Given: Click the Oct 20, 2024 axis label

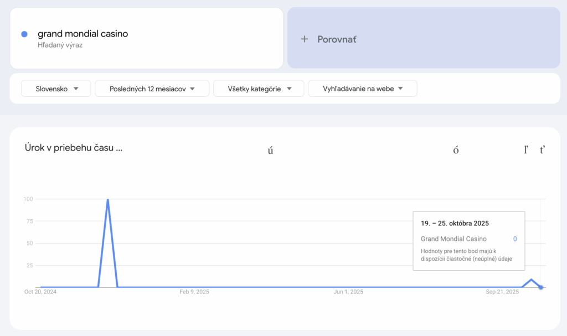Looking at the screenshot, I should [40, 292].
